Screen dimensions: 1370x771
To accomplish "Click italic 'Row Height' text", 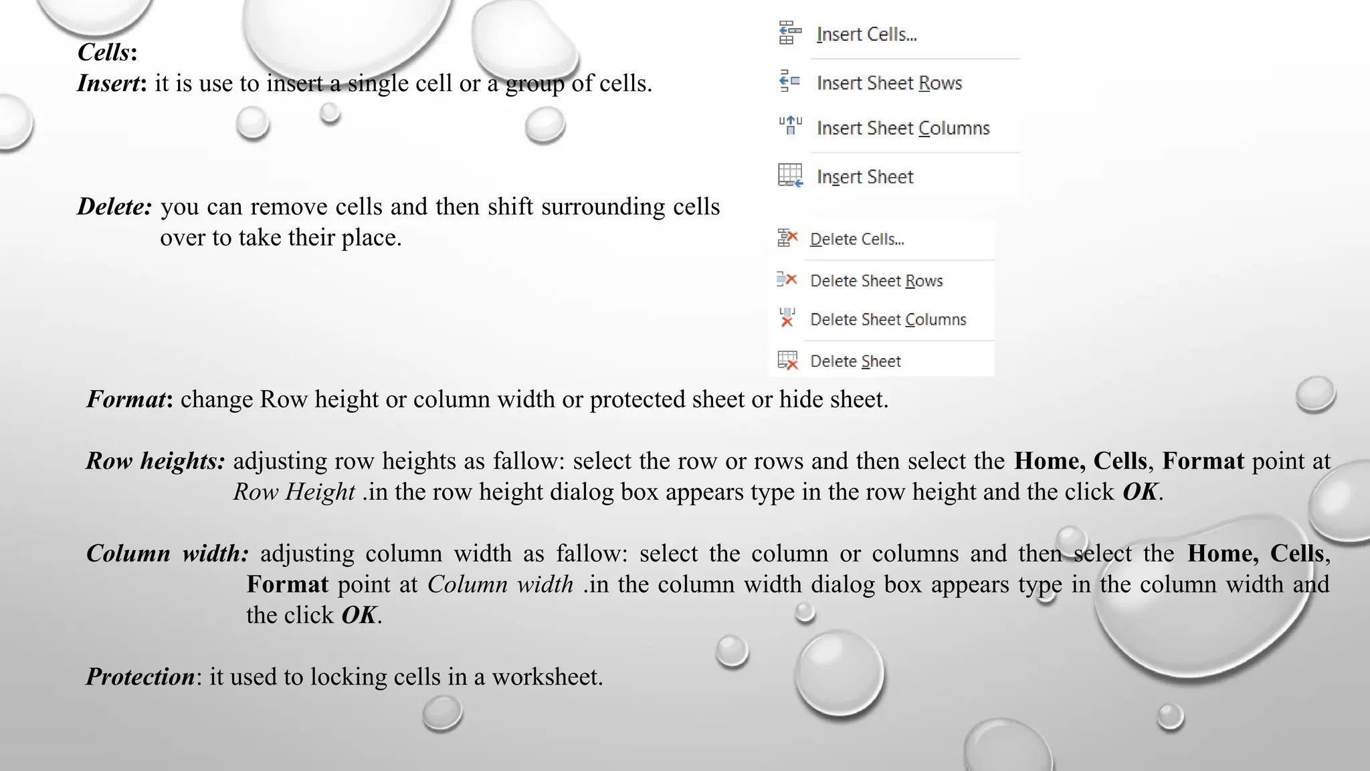I will click(294, 491).
